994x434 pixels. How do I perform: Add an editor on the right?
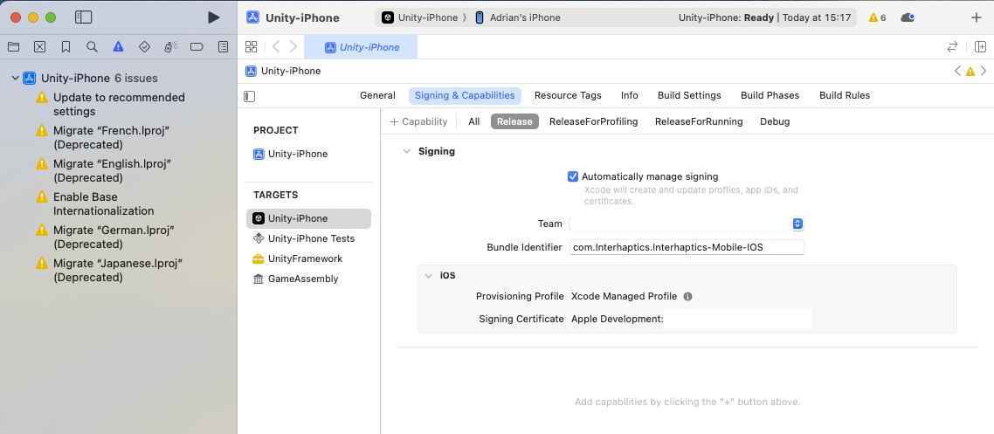(x=980, y=46)
